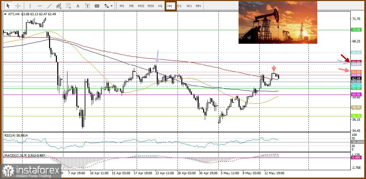Click the 58.00 price level label
Viewport: 366px width, 179px height.
(x=356, y=107)
